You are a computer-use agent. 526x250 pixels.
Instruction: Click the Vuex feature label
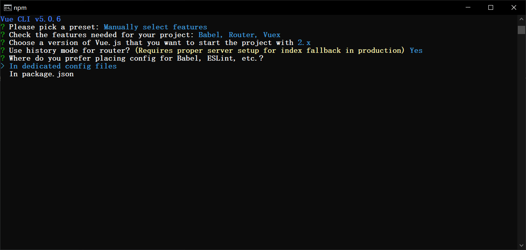(x=271, y=34)
